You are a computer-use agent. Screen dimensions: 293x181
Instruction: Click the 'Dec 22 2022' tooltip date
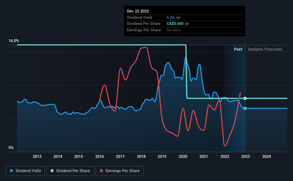tap(138, 11)
